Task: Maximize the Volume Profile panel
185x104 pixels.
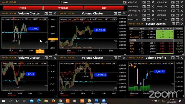Action: click(x=177, y=58)
